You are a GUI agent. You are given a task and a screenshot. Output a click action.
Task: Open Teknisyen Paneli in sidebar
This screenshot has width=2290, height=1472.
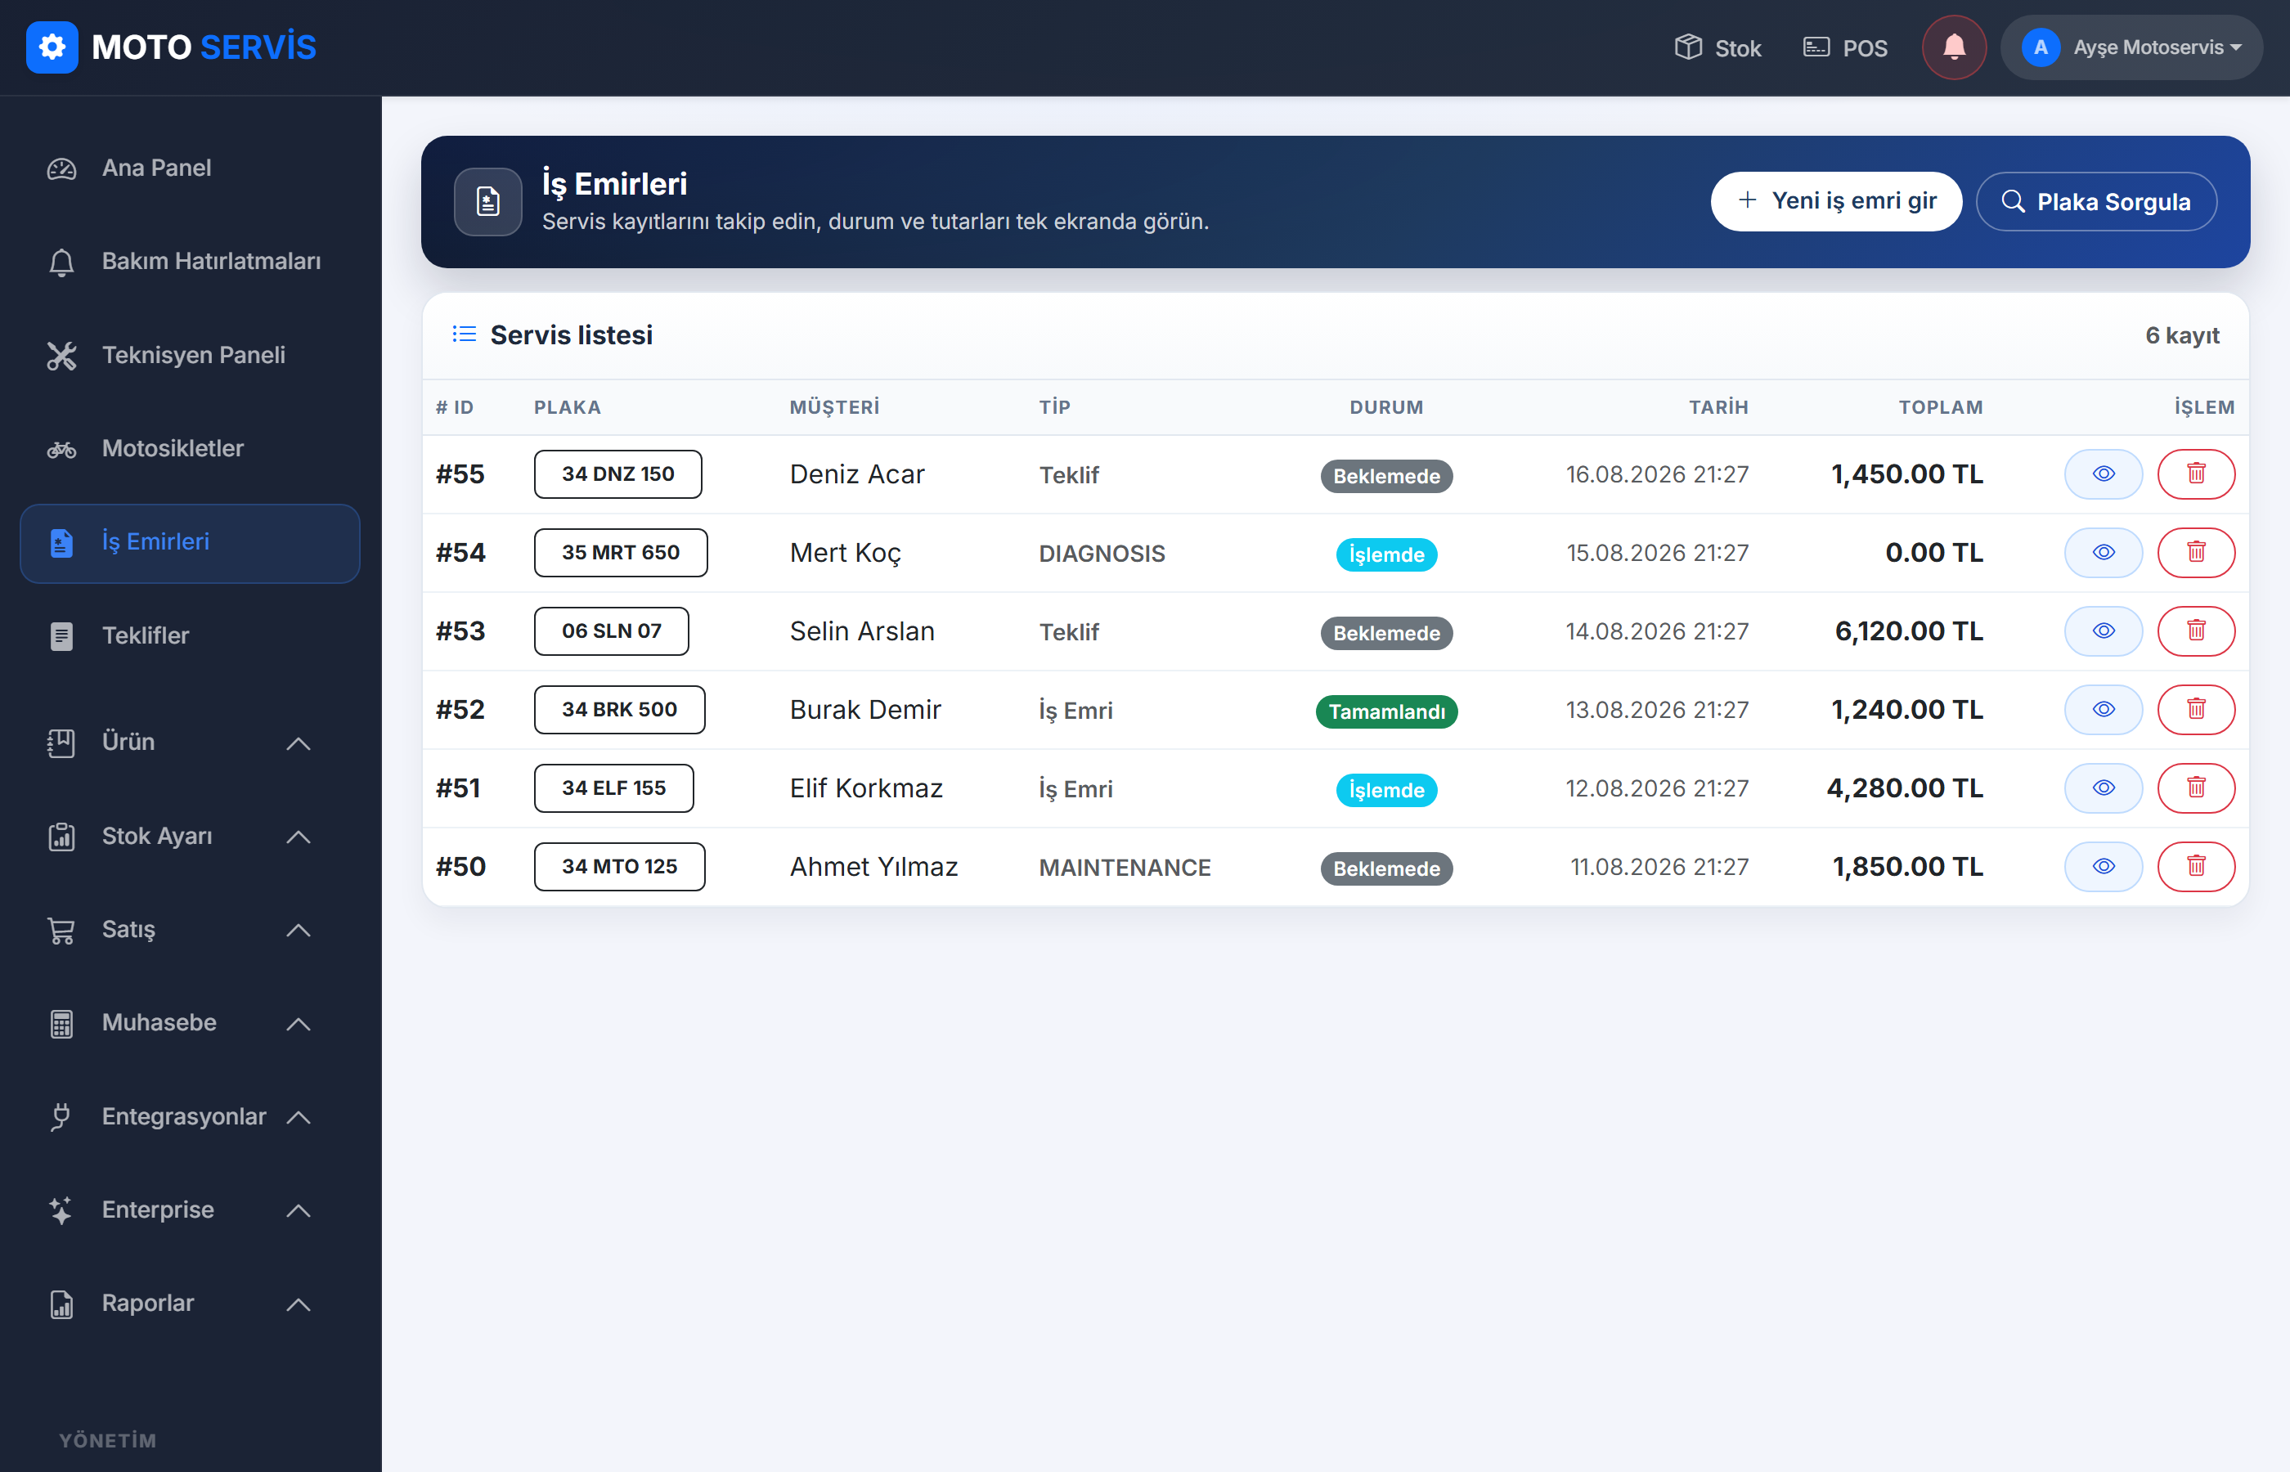pyautogui.click(x=191, y=355)
